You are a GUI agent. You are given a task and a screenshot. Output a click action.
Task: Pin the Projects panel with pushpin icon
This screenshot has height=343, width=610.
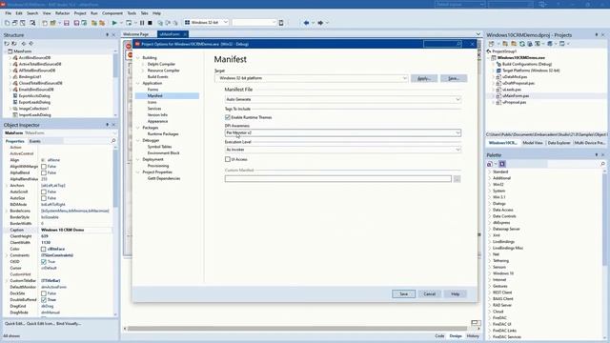(597, 34)
